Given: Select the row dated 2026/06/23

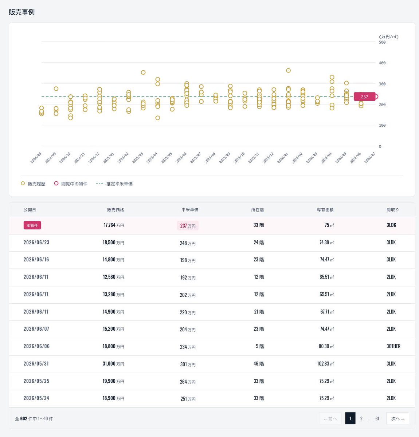Looking at the screenshot, I should 212,243.
